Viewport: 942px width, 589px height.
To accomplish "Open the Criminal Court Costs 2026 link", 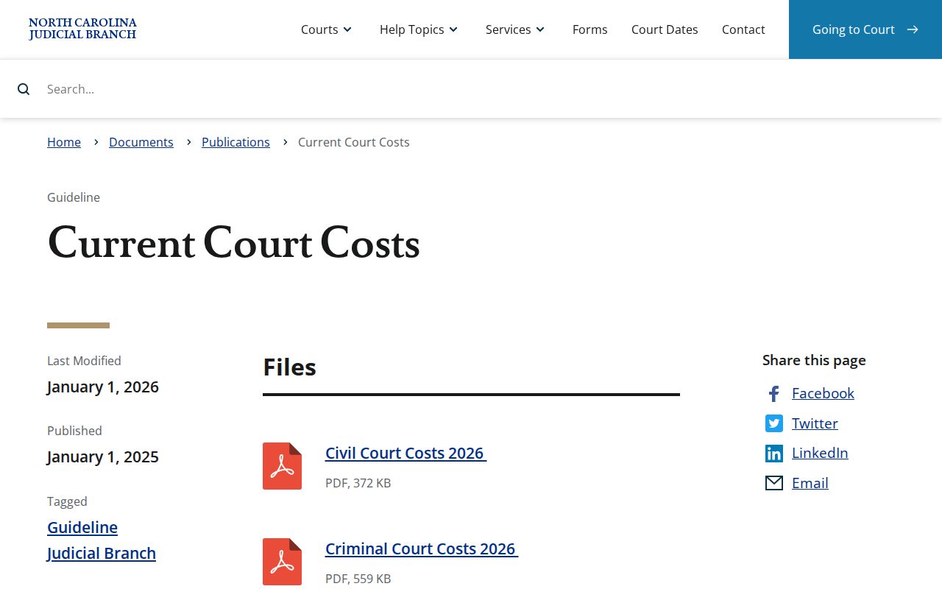I will pos(422,549).
